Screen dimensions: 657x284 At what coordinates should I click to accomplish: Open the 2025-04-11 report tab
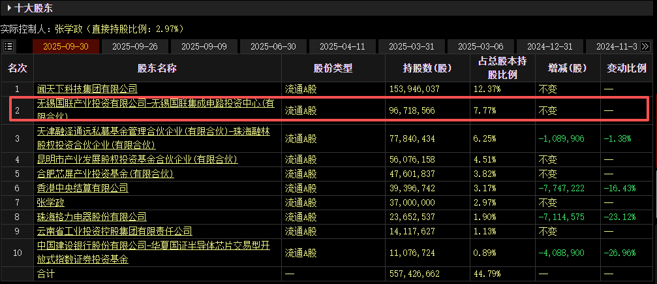[343, 46]
